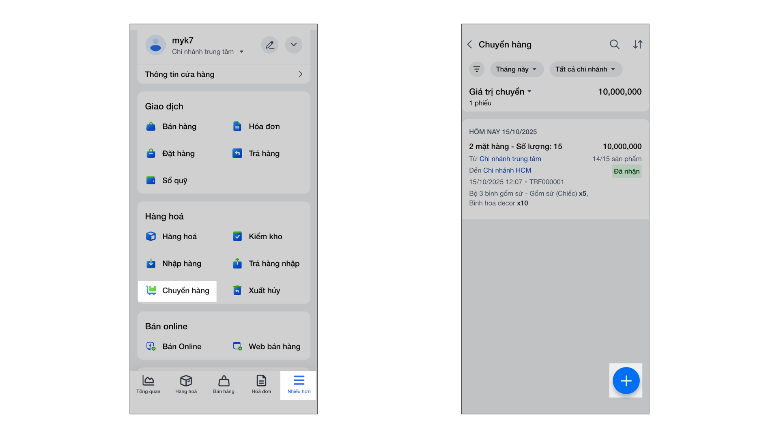The height and width of the screenshot is (438, 779).
Task: Go back from Chuyển hàng screen
Action: 470,45
